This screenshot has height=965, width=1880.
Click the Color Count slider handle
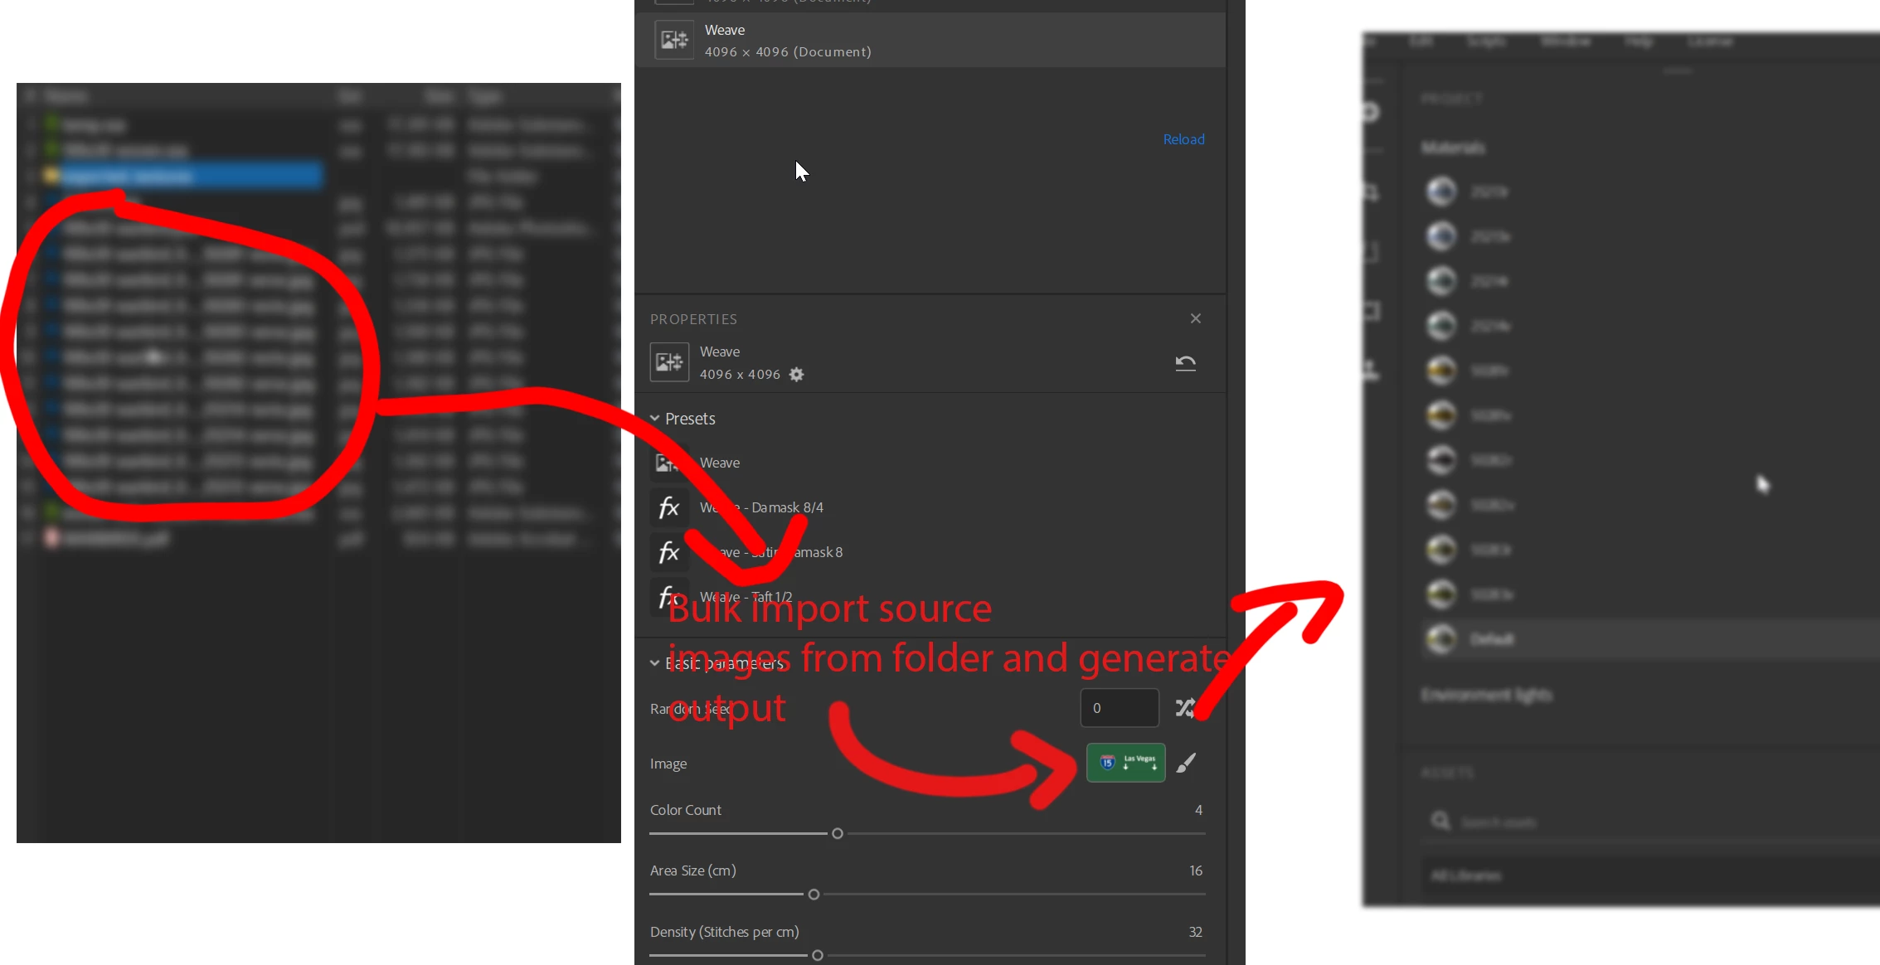(838, 834)
